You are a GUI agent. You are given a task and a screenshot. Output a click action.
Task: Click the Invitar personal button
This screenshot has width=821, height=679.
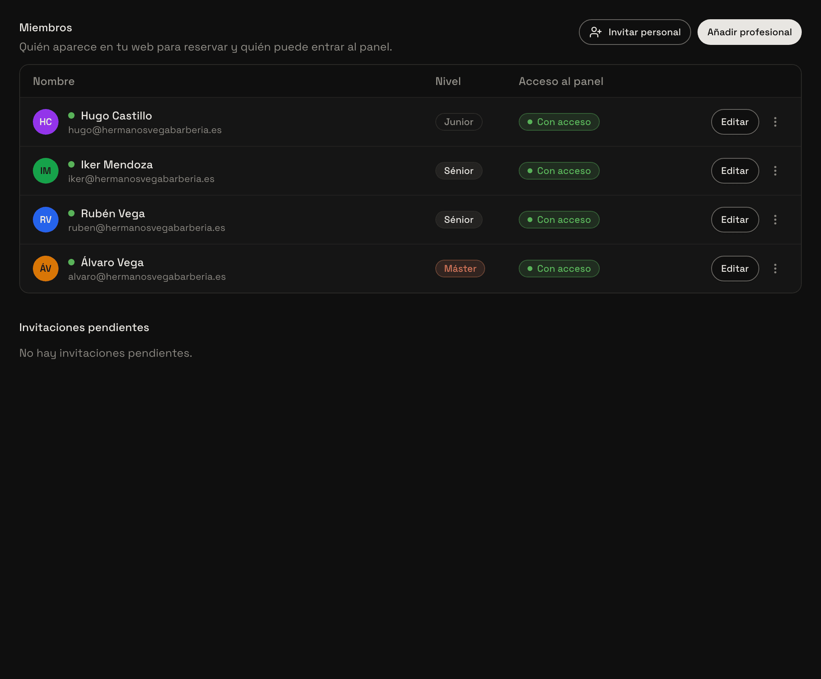635,32
